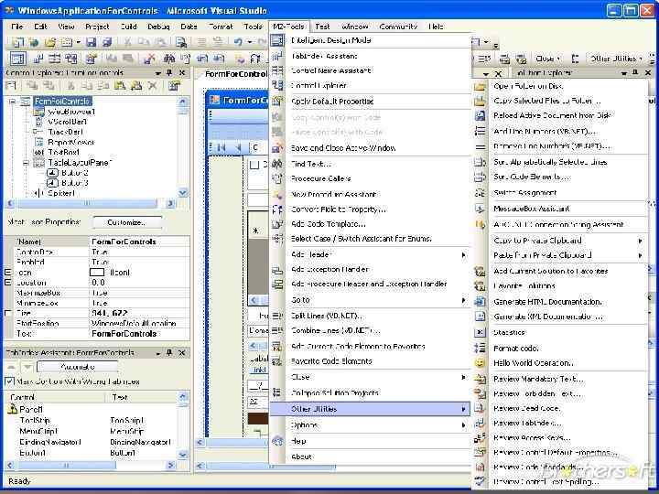This screenshot has height=494, width=659.
Task: Click the Text property value FormForControls
Action: click(x=139, y=334)
